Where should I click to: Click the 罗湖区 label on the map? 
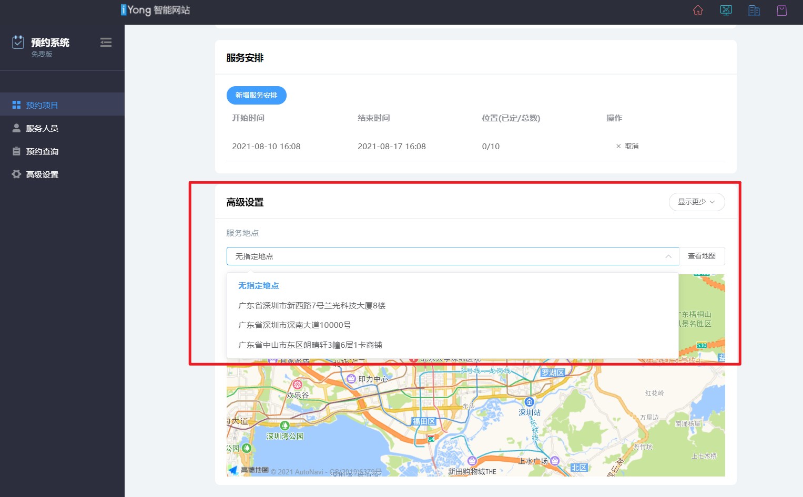[x=553, y=372]
